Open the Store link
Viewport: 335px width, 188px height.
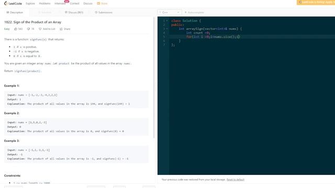pyautogui.click(x=102, y=4)
